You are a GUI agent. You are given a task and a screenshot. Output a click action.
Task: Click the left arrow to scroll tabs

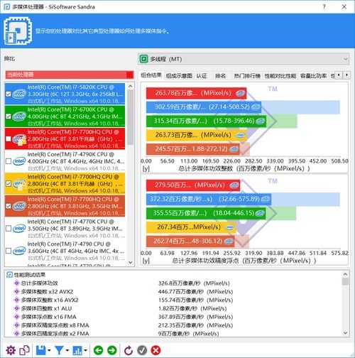coord(339,75)
